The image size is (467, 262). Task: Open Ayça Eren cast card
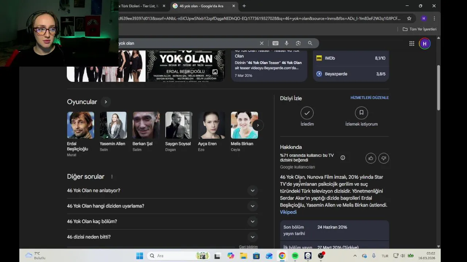(212, 132)
